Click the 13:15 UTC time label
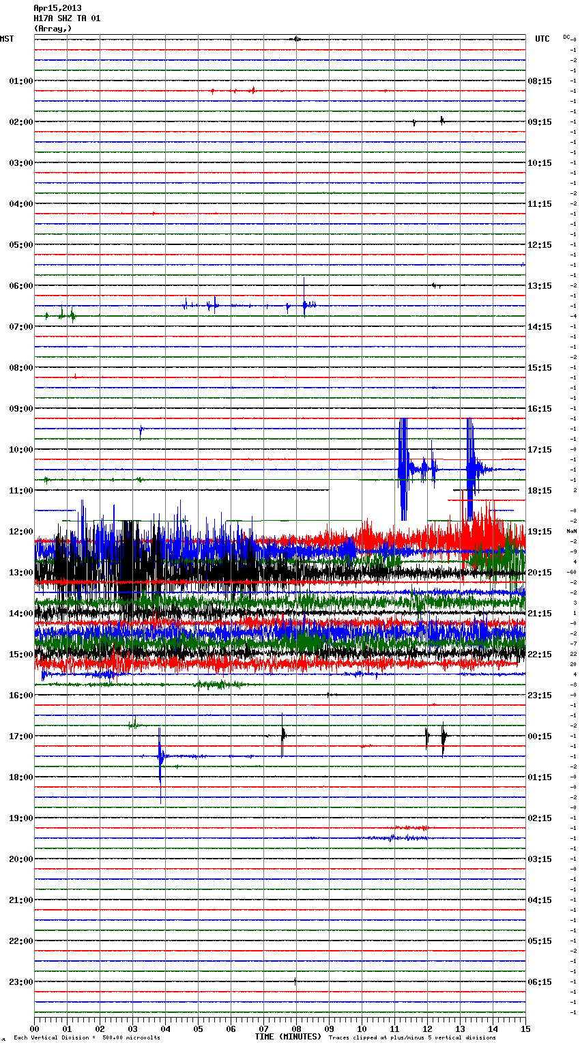This screenshot has width=580, height=1047. pos(540,286)
